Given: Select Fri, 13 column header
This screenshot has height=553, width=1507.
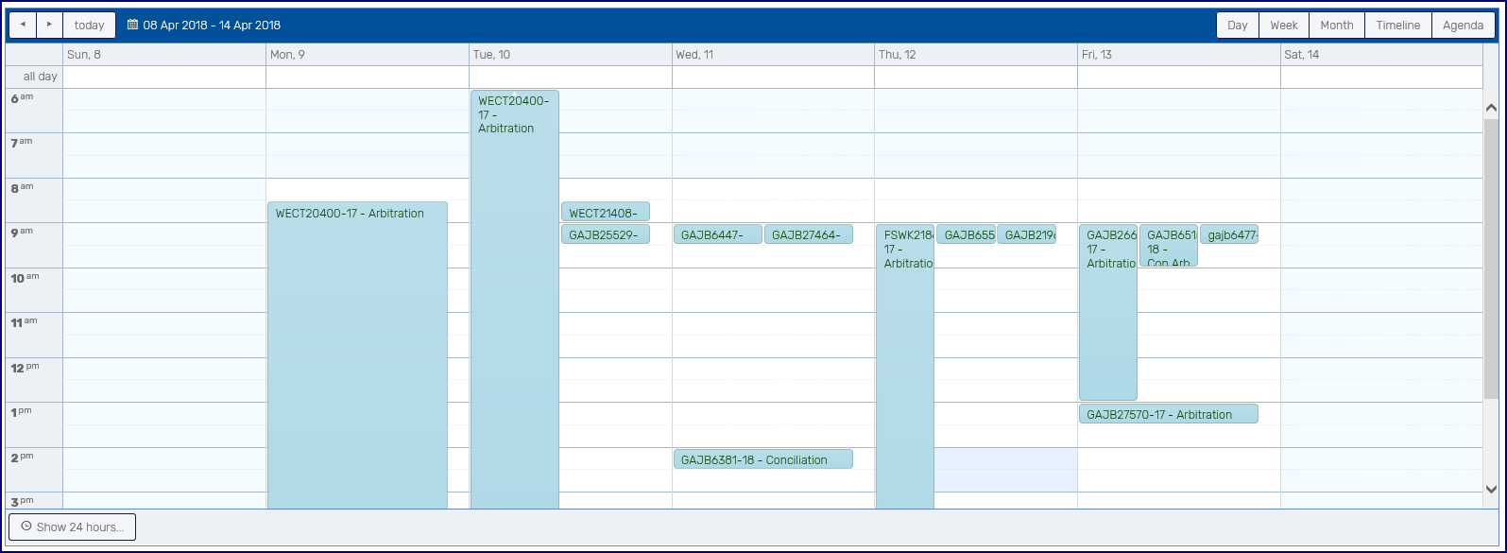Looking at the screenshot, I should tap(1179, 55).
